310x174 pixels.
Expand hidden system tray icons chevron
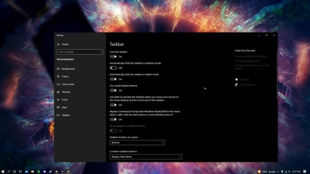pyautogui.click(x=278, y=172)
